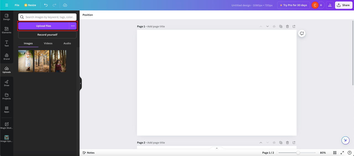This screenshot has width=354, height=156.
Task: Click Try Pro for 30 days
Action: (293, 5)
